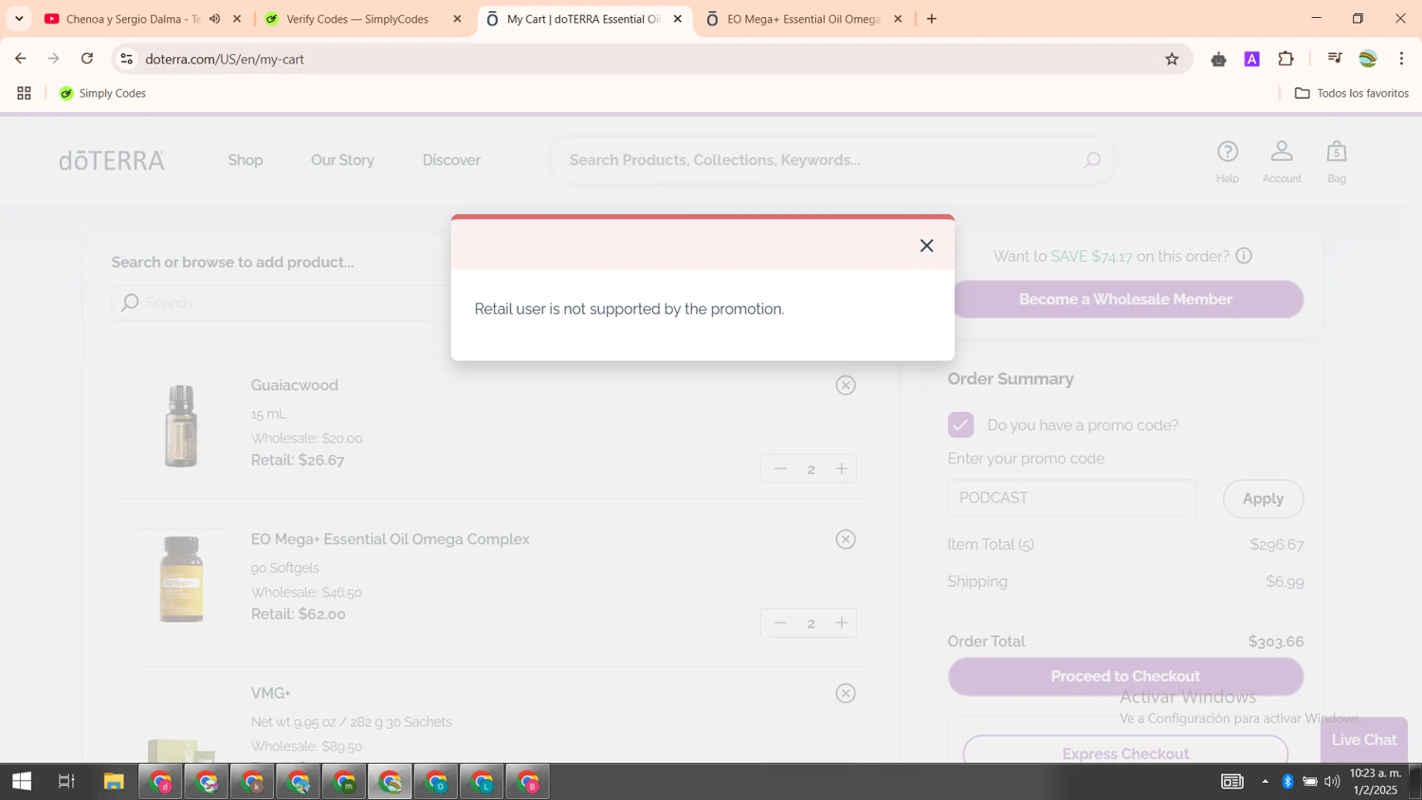Screen dimensions: 1422x800
Task: Expand the tab search dropdown
Action: 19,19
